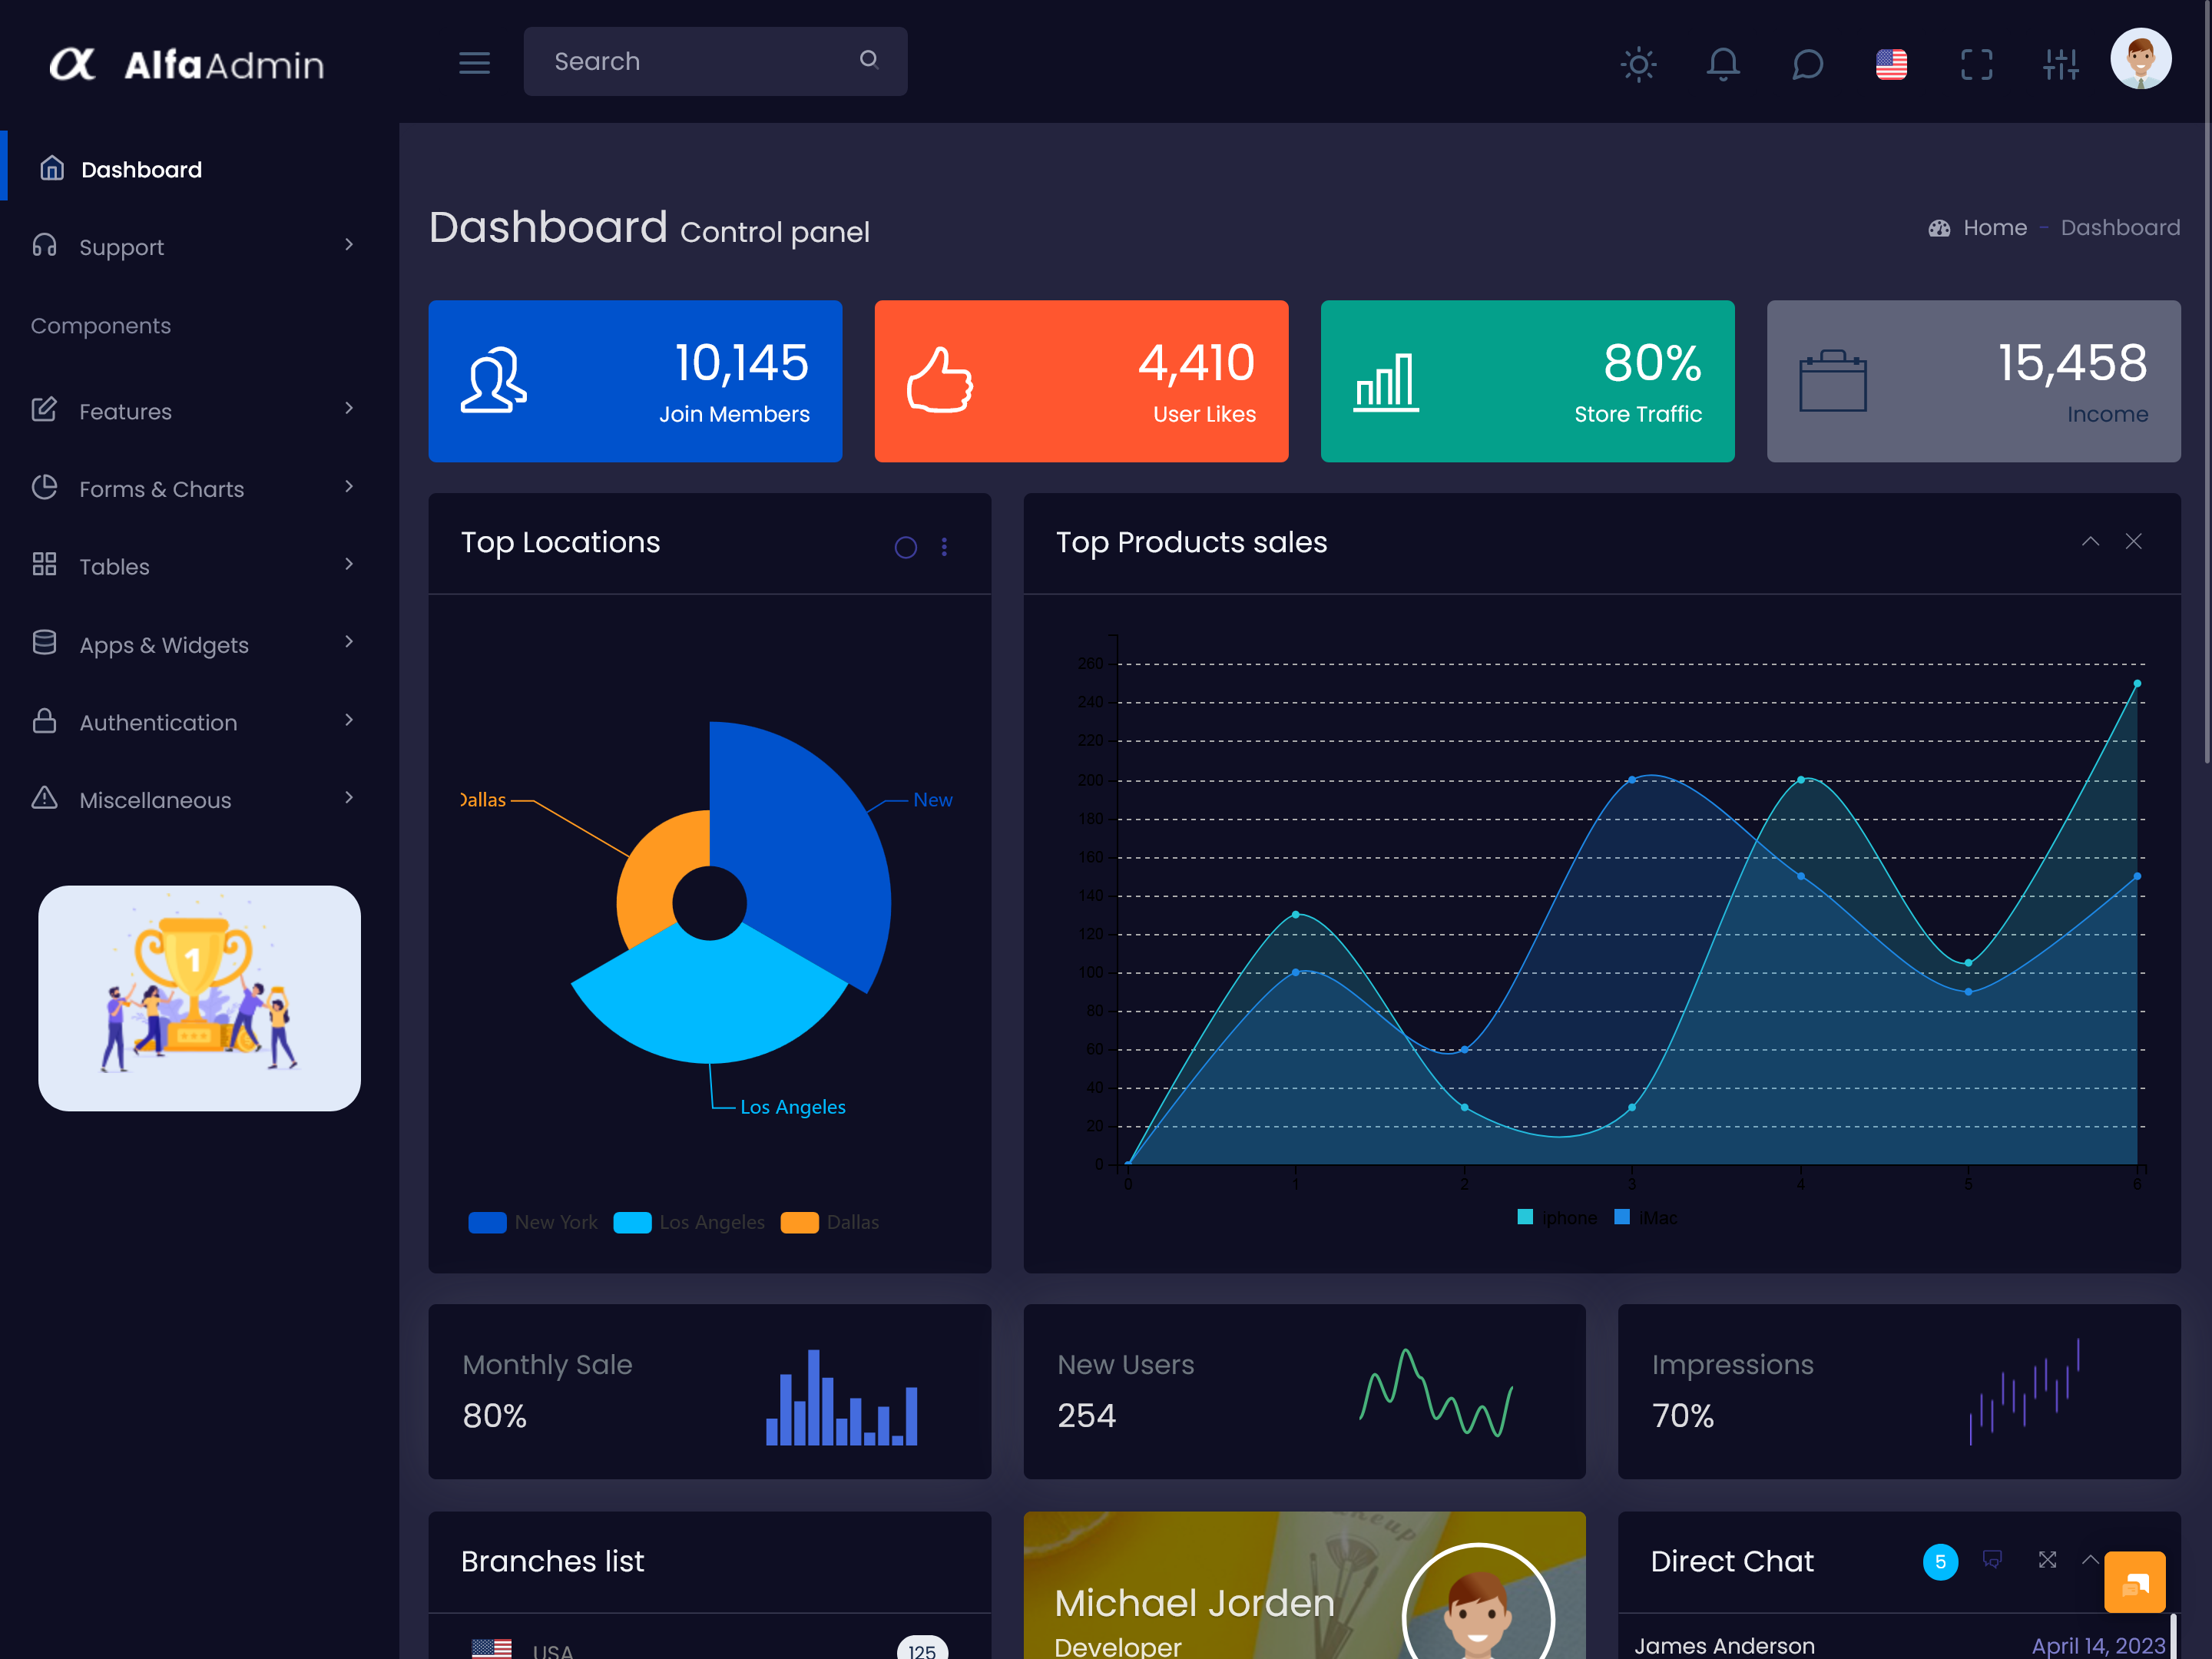Go to Home breadcrumb link
Viewport: 2212px width, 1659px height.
click(1994, 228)
